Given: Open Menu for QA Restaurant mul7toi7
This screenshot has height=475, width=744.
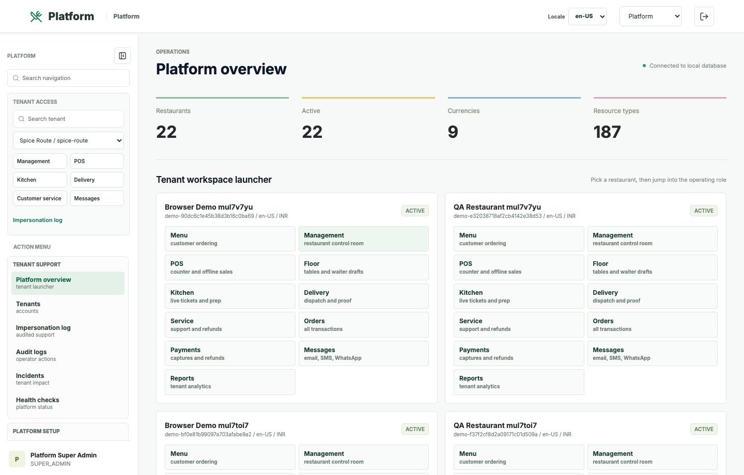Looking at the screenshot, I should [519, 457].
